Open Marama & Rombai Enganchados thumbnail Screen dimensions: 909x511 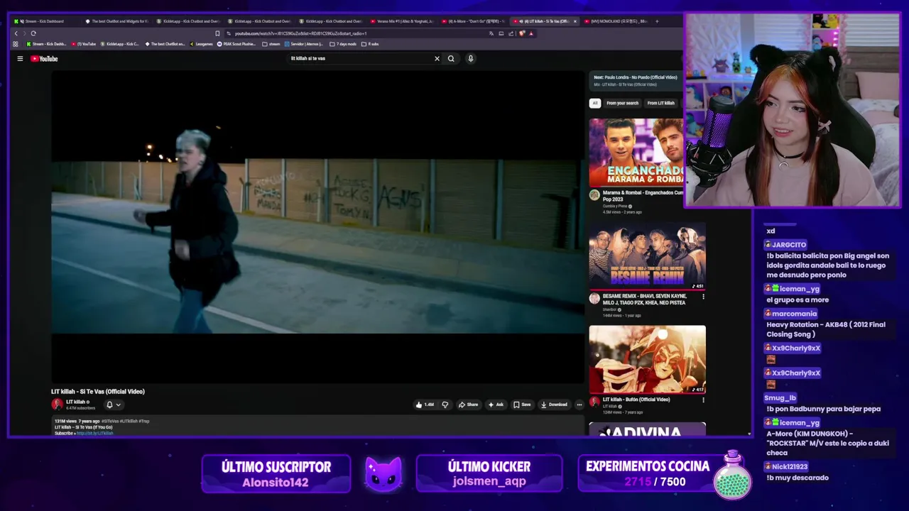(636, 152)
